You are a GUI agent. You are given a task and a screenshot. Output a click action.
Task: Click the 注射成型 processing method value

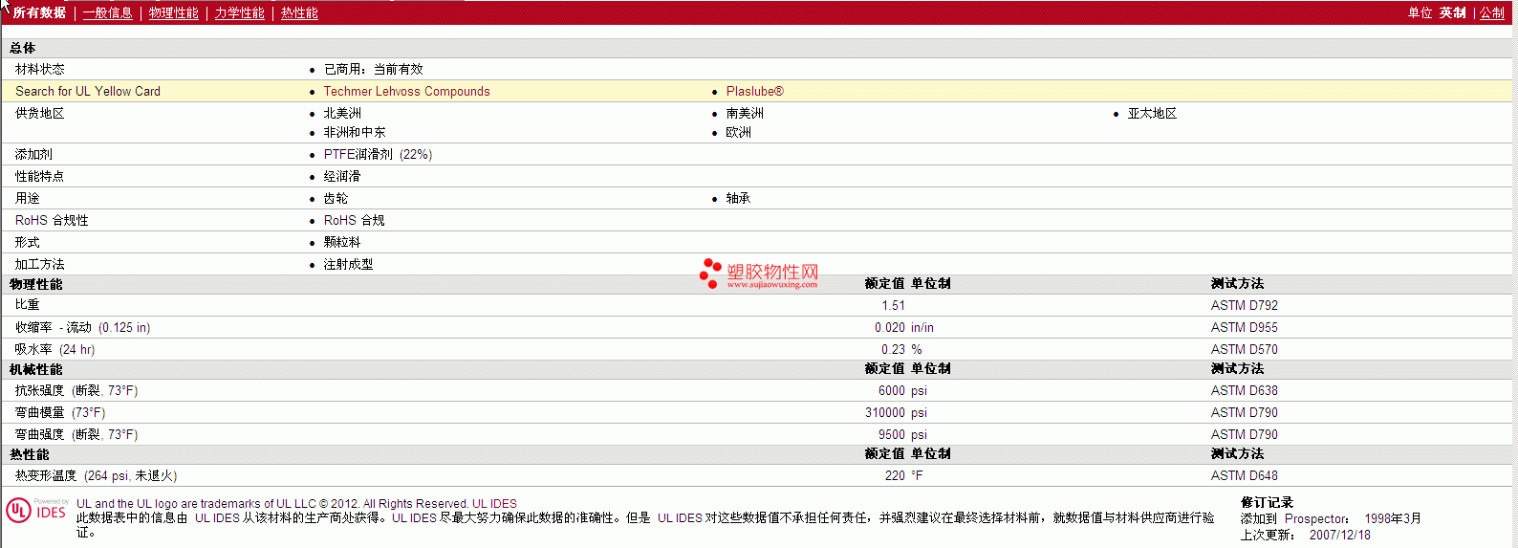pyautogui.click(x=349, y=264)
